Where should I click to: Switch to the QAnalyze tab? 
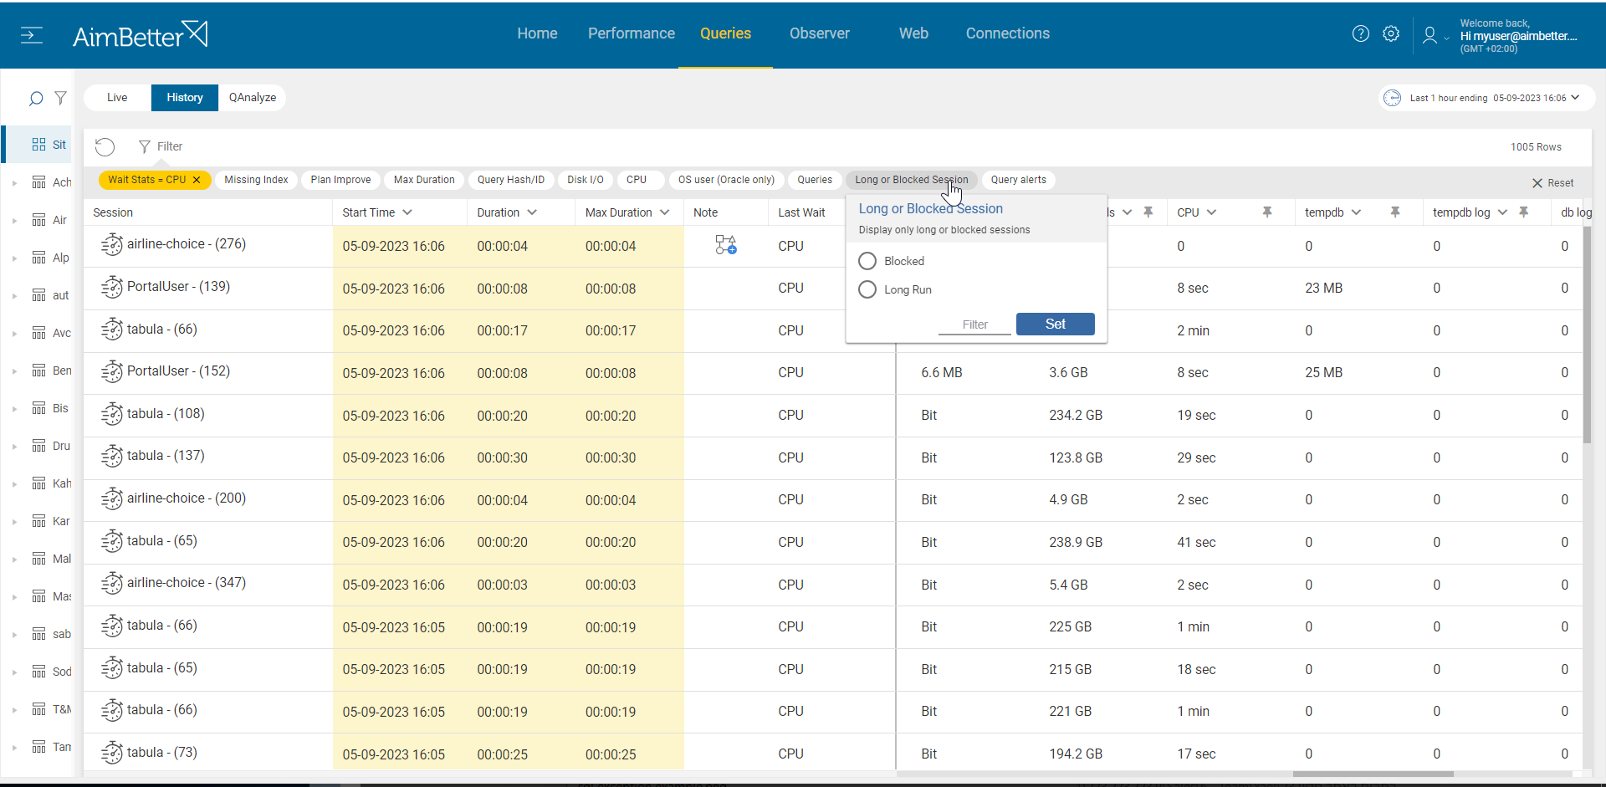point(253,98)
